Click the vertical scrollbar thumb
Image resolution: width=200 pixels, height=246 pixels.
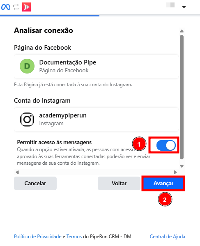tap(182, 97)
